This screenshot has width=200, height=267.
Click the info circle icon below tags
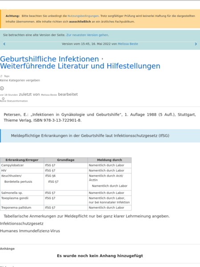coord(2,88)
